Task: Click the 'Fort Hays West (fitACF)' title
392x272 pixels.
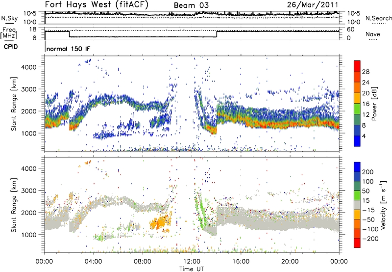Action: click(97, 4)
